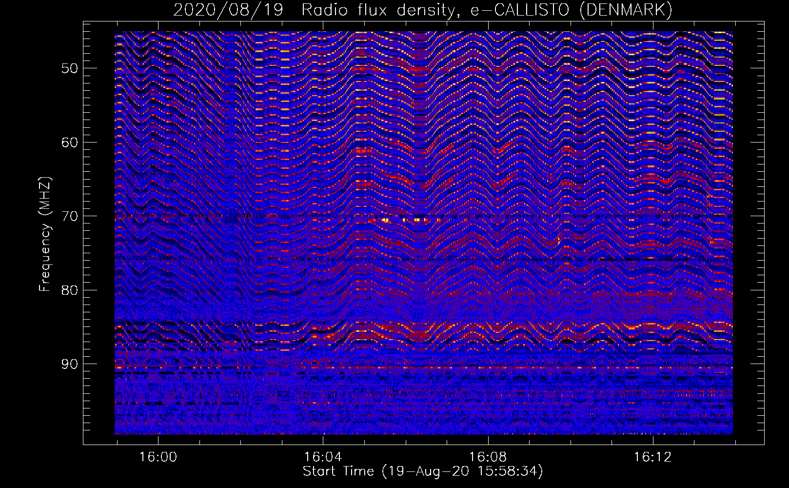Click the 'Frequency (MHZ)' axis label

point(45,235)
